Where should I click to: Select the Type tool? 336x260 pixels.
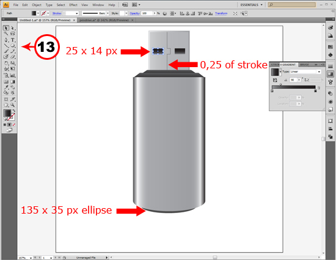tap(13, 40)
